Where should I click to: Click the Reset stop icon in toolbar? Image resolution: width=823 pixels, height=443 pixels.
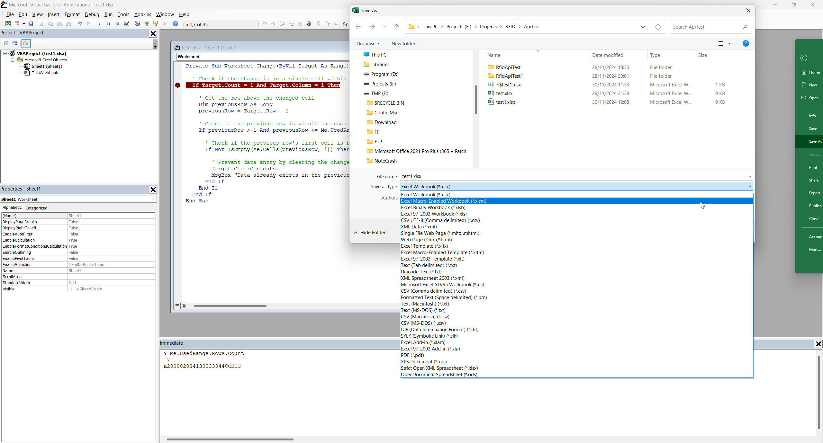click(118, 24)
